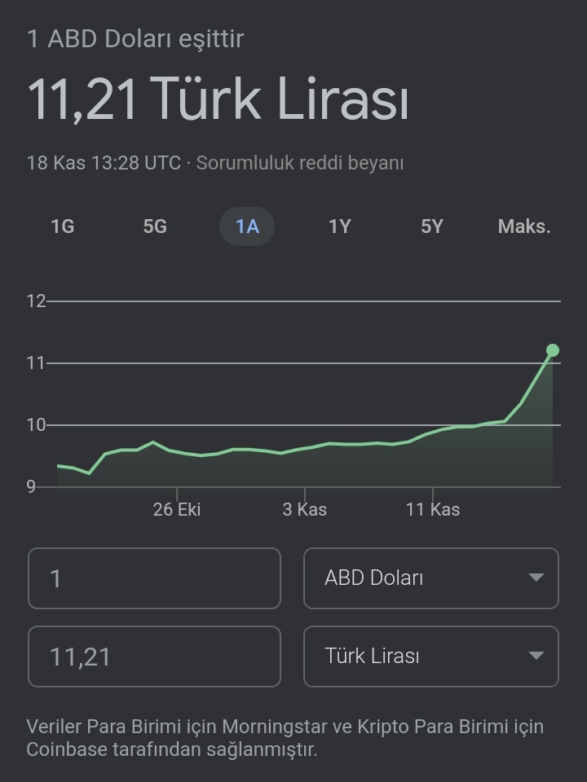Screen dimensions: 587x782
Task: Expand the ABD Doları currency selector
Action: (x=431, y=578)
